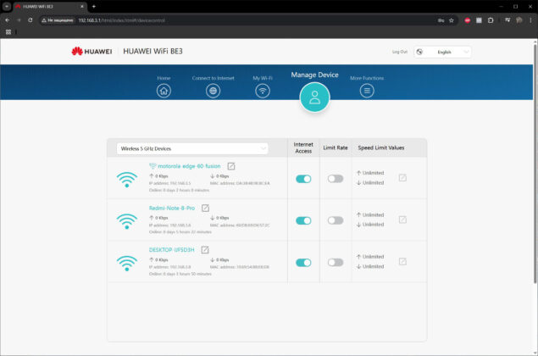538x356 pixels.
Task: Expand the Wireless 5 GHz Devices dropdown
Action: pos(192,148)
